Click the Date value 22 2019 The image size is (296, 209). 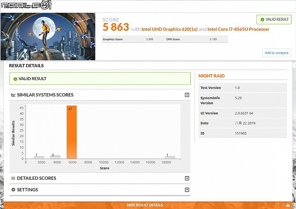(x=245, y=123)
